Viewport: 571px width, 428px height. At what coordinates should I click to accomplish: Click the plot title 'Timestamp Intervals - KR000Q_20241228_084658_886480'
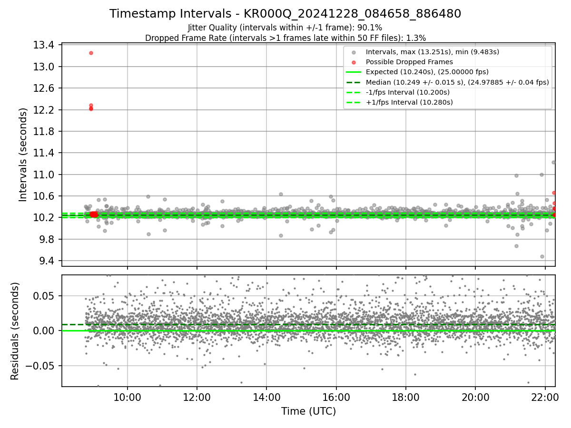tap(285, 14)
